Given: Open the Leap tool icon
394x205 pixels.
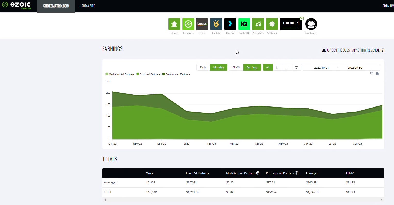Looking at the screenshot, I should click(202, 24).
